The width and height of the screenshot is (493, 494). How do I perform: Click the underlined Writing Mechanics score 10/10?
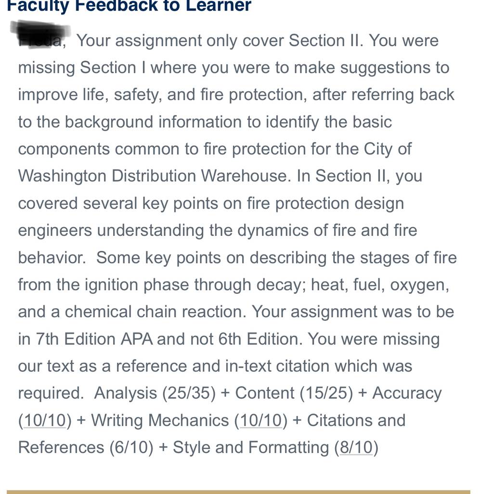[x=261, y=420]
